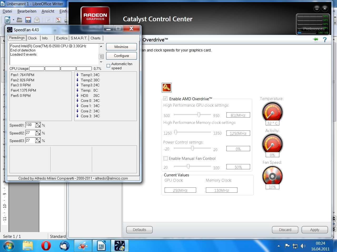Open Preferences in Catalyst Control Center
The image size is (337, 252).
coord(313,29)
